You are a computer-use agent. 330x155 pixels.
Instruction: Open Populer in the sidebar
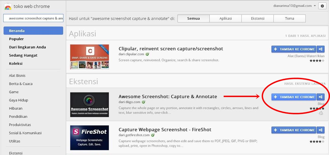point(16,39)
